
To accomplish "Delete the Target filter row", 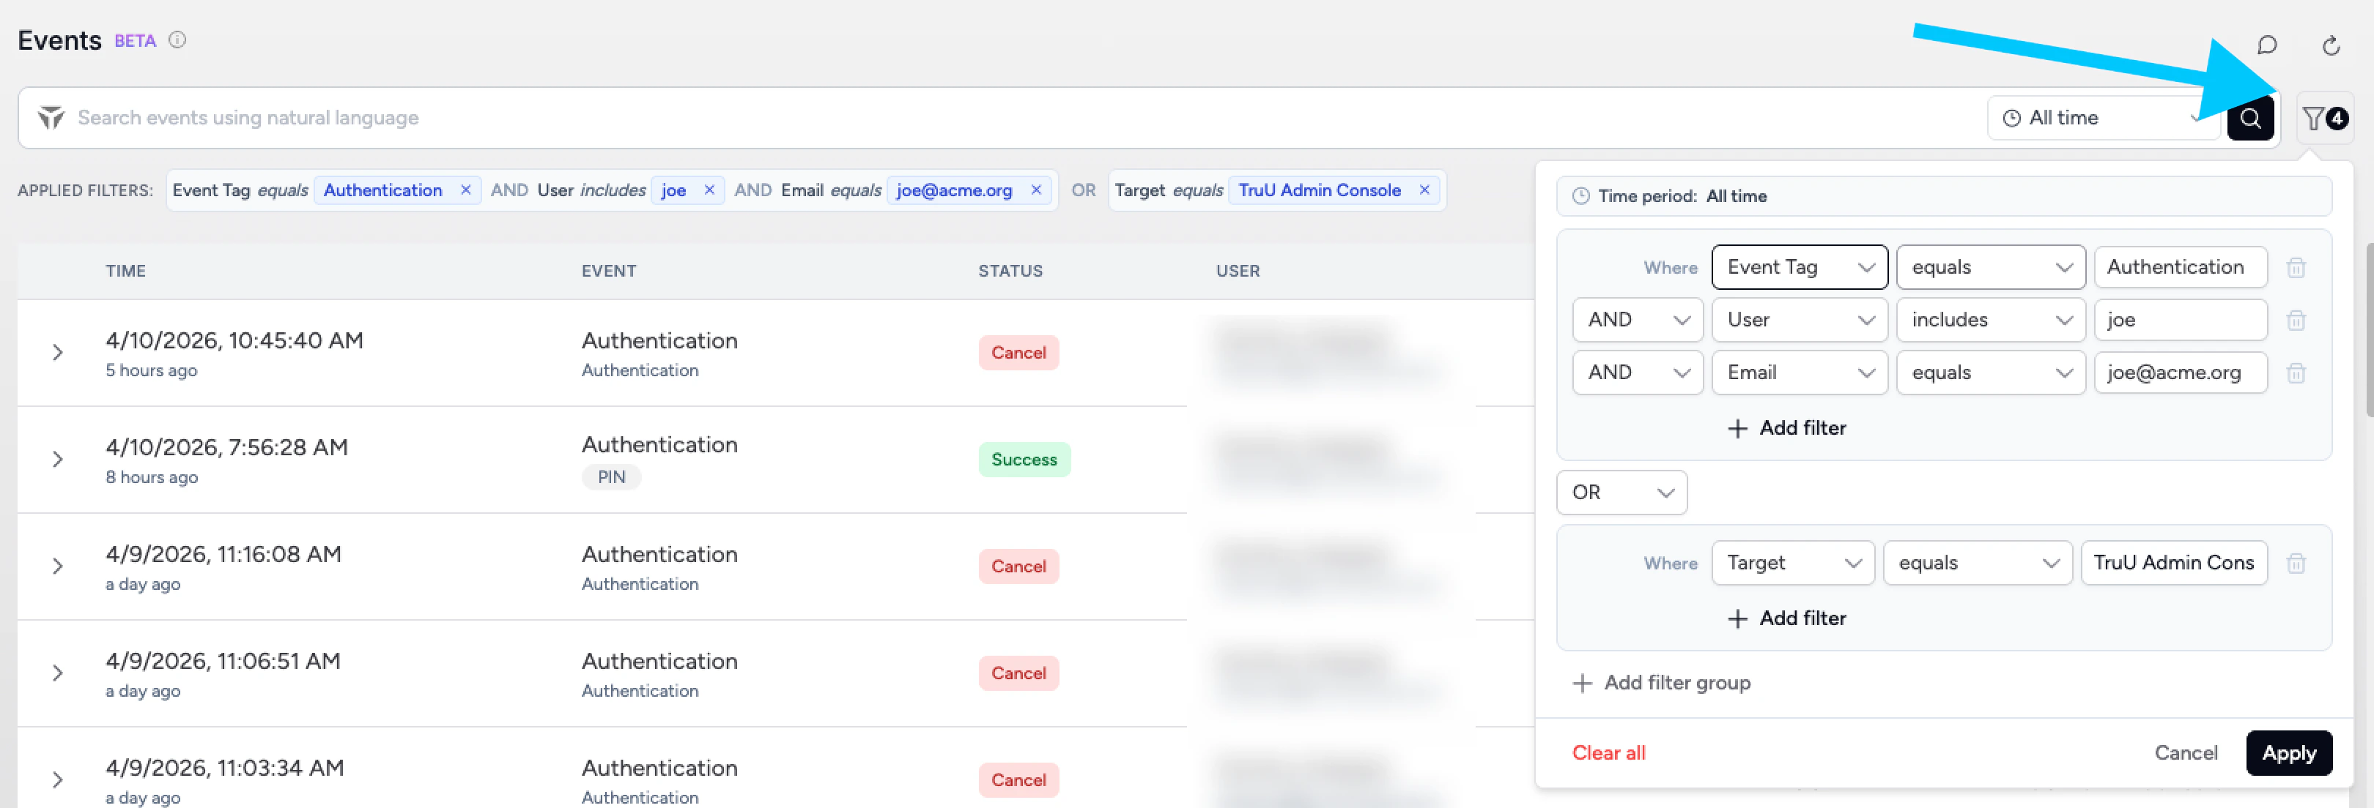I will tap(2296, 564).
